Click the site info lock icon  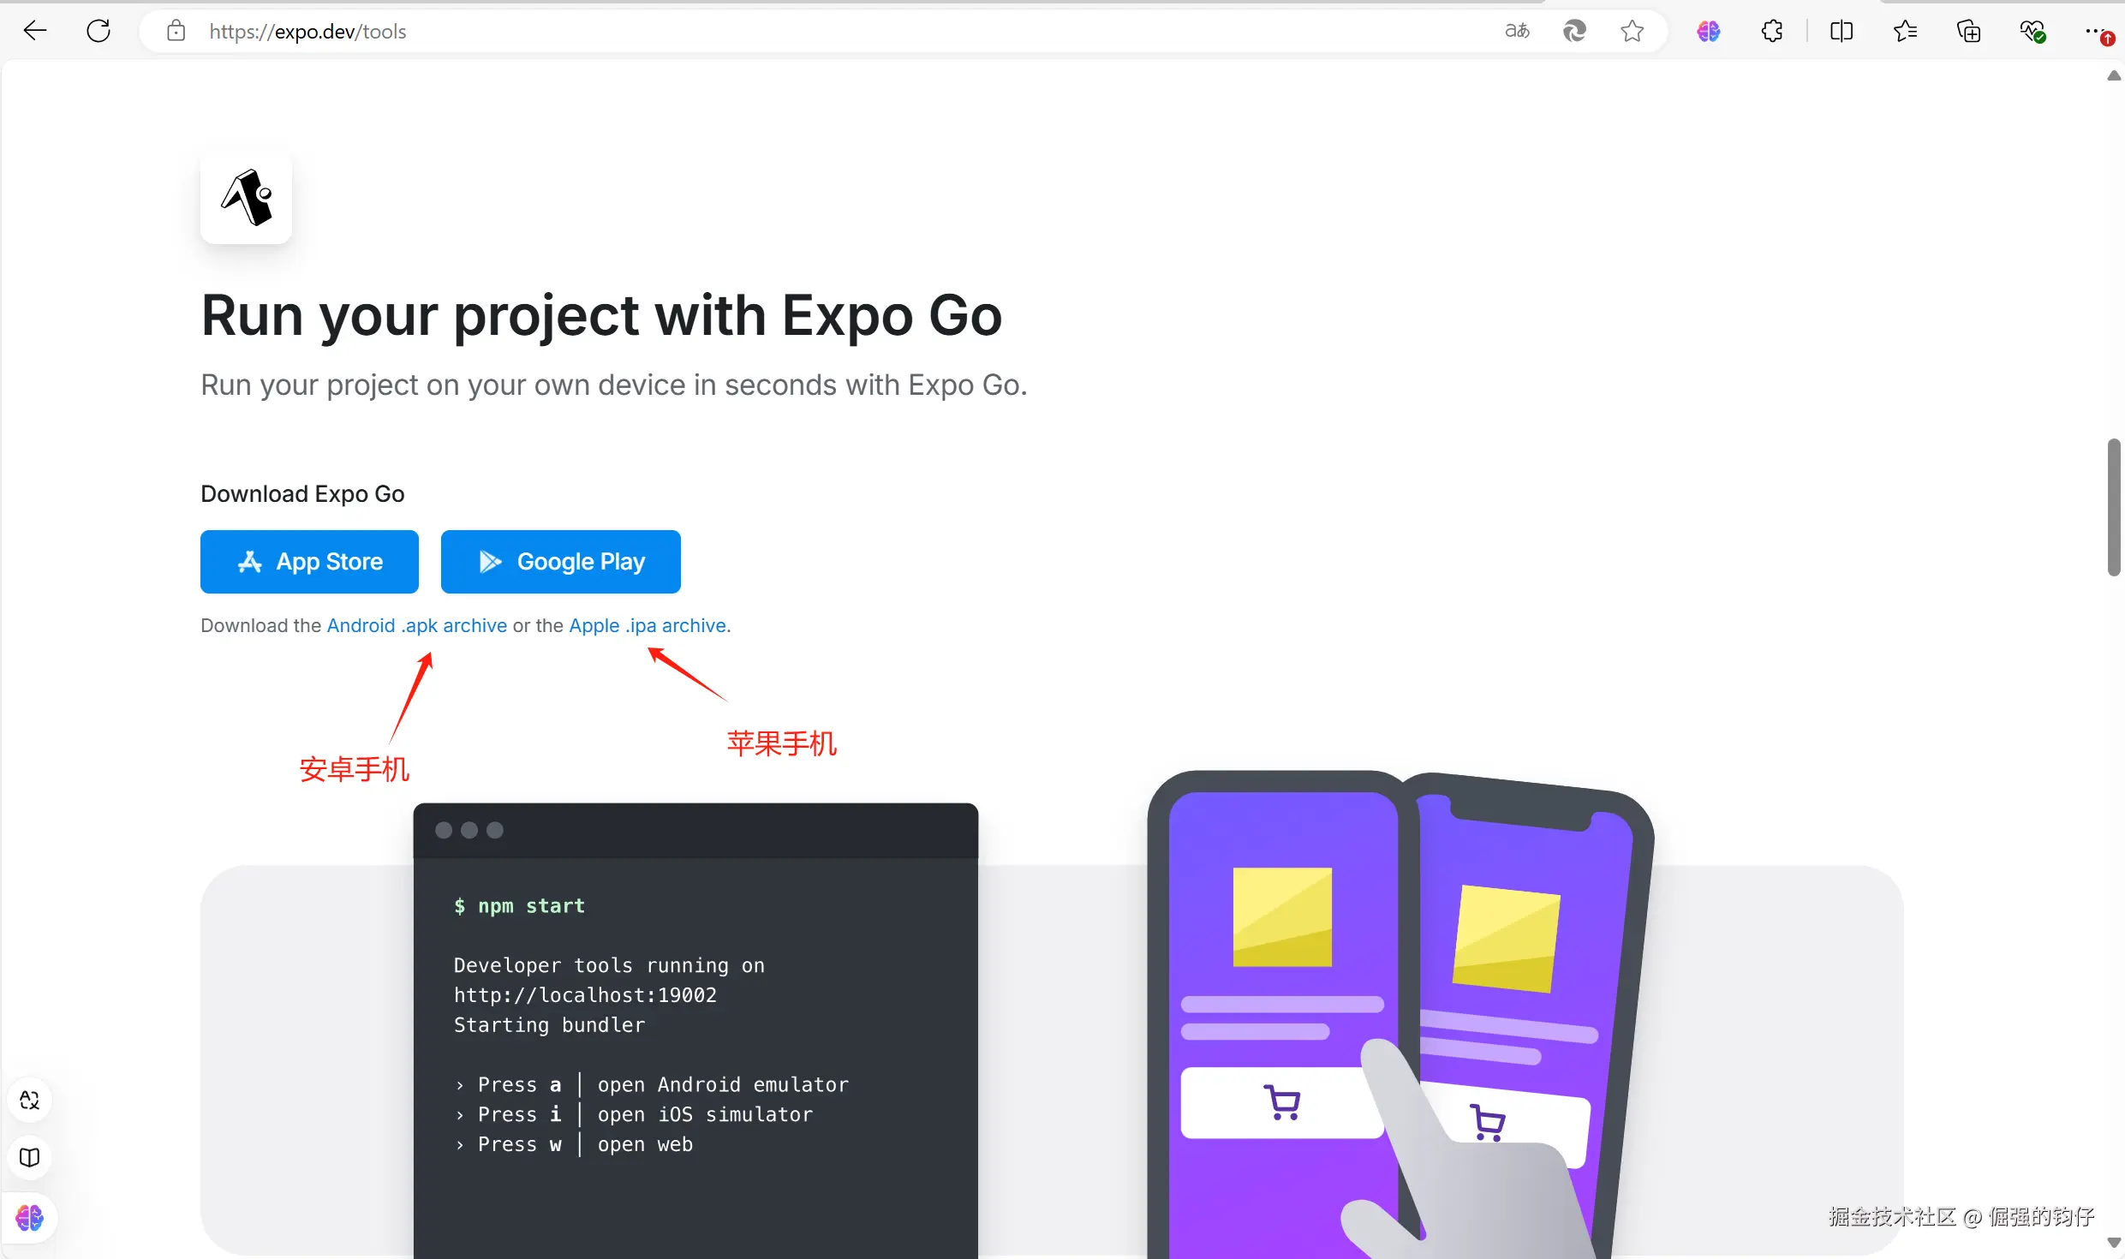pos(176,32)
